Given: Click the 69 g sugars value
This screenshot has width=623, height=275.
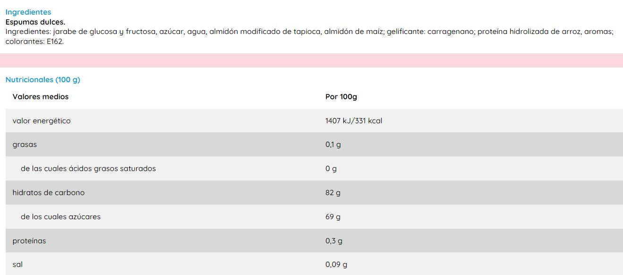Looking at the screenshot, I should click(x=333, y=217).
